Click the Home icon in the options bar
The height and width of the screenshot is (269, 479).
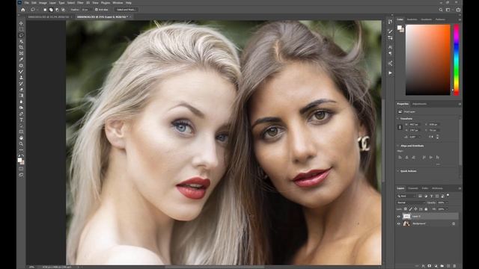[x=23, y=10]
